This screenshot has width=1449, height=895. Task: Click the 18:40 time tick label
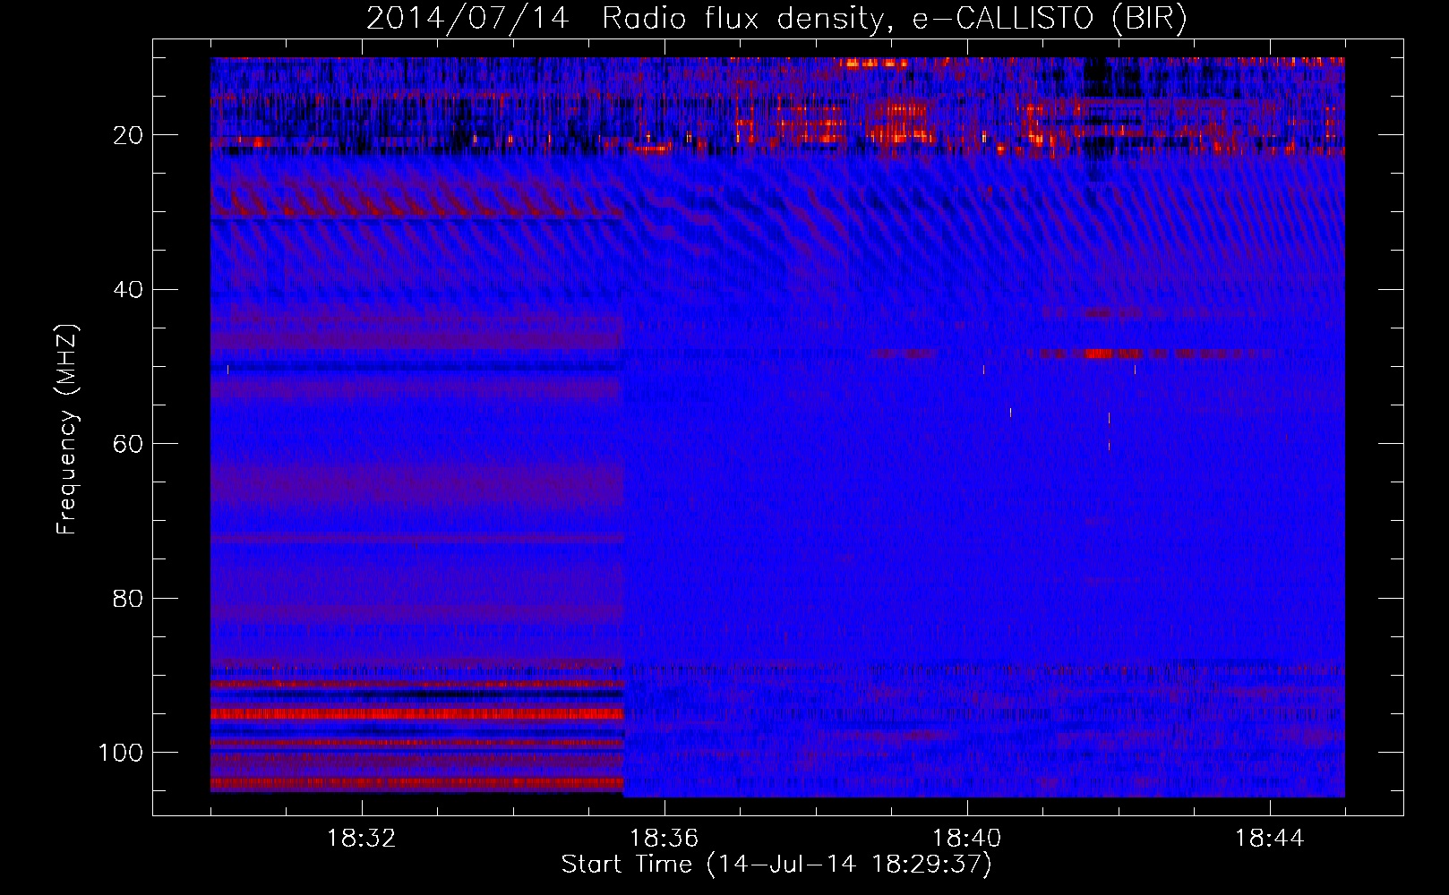pos(966,839)
